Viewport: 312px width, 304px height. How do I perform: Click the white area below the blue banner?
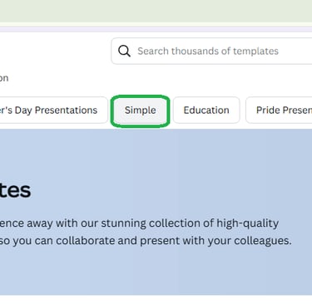tap(156, 300)
